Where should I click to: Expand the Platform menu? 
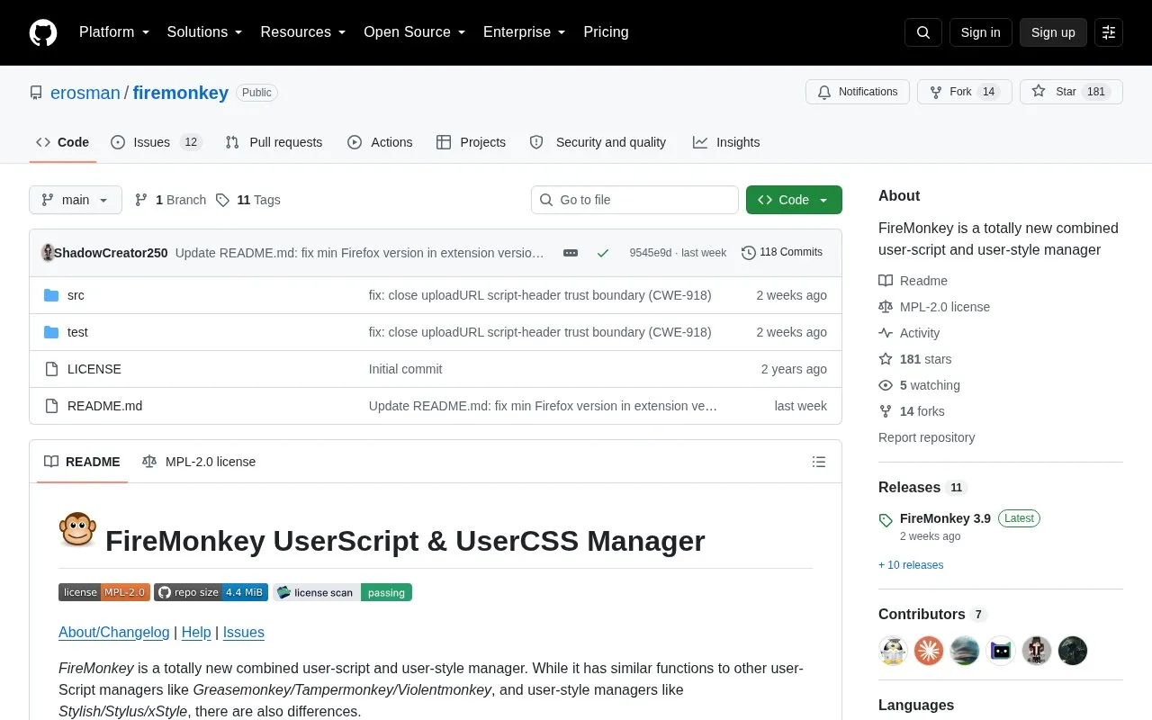coord(113,32)
